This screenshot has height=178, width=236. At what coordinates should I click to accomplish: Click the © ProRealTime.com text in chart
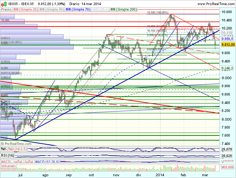pyautogui.click(x=16, y=143)
